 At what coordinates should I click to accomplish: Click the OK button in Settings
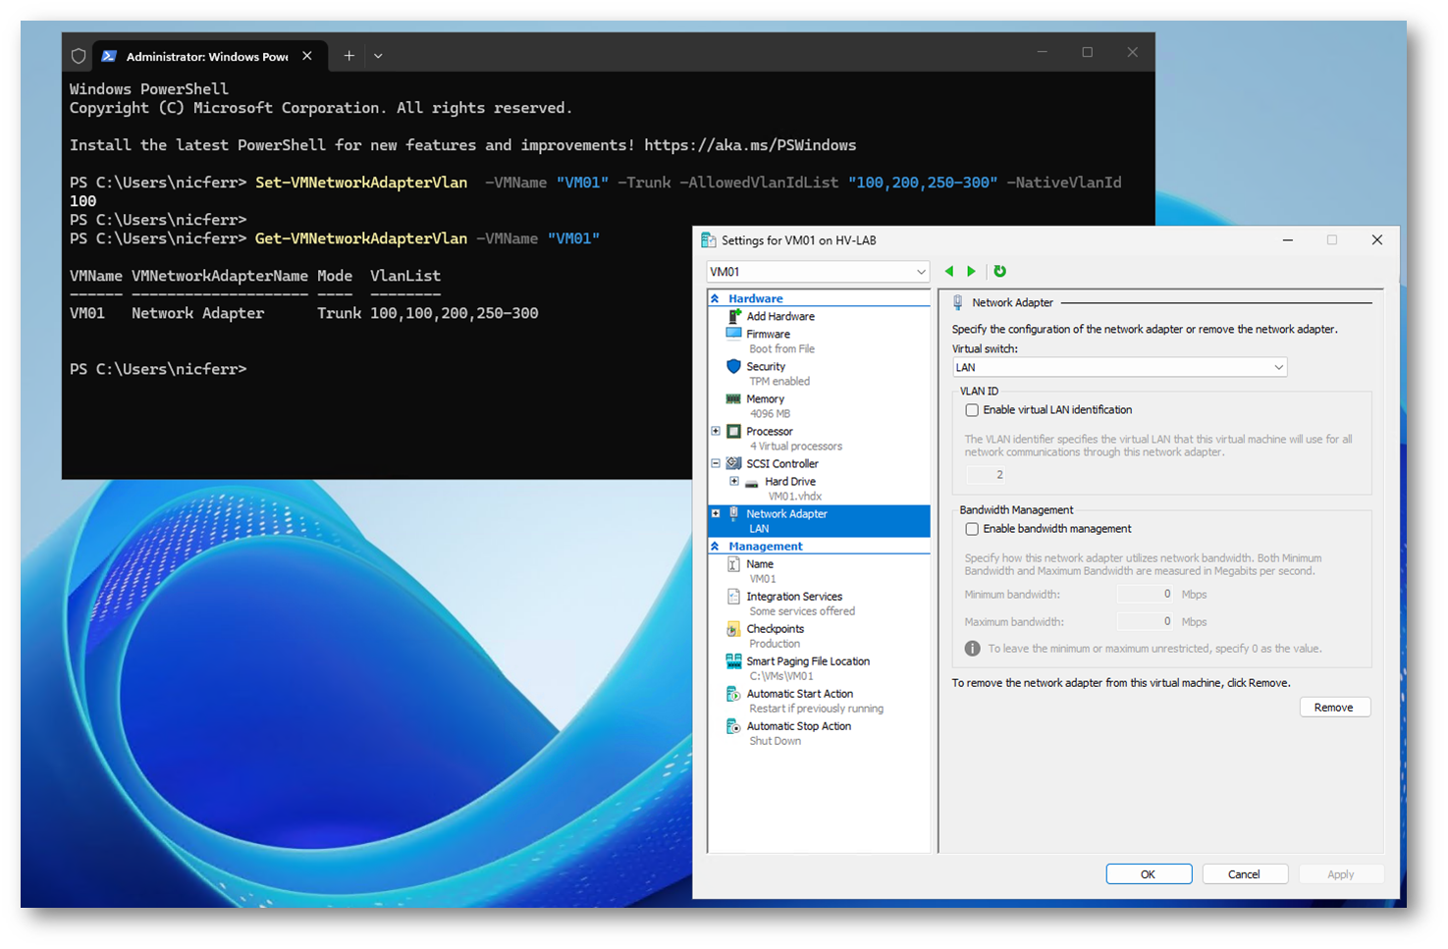(1148, 874)
